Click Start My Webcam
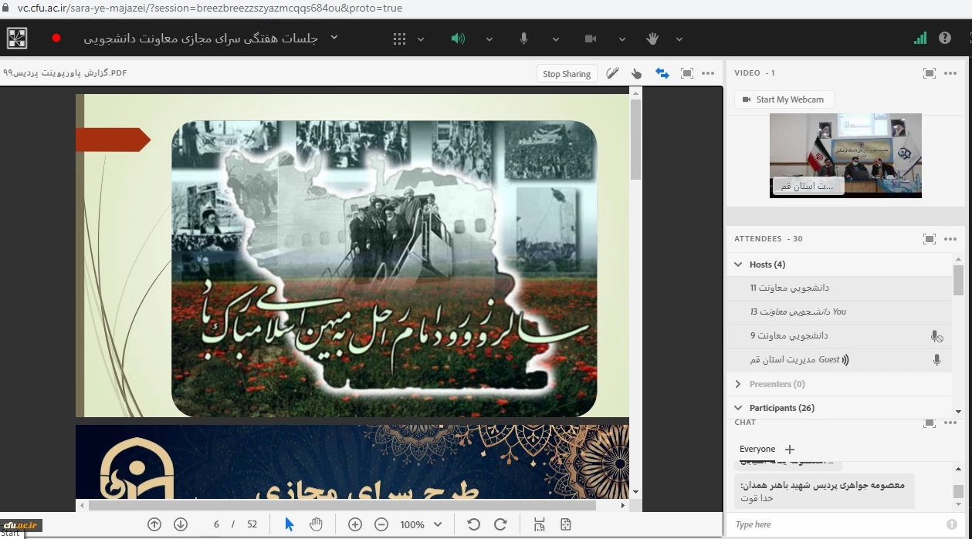Image resolution: width=972 pixels, height=539 pixels. 783,99
